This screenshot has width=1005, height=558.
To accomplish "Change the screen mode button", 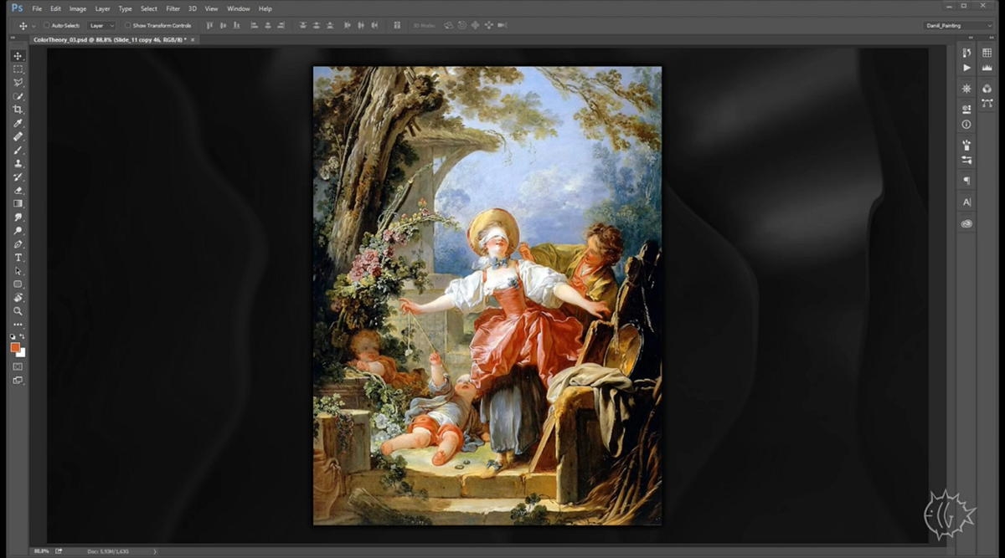I will click(x=18, y=380).
